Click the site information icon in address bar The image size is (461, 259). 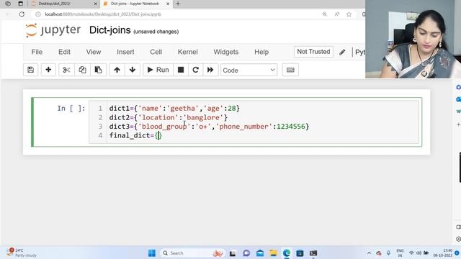point(38,14)
